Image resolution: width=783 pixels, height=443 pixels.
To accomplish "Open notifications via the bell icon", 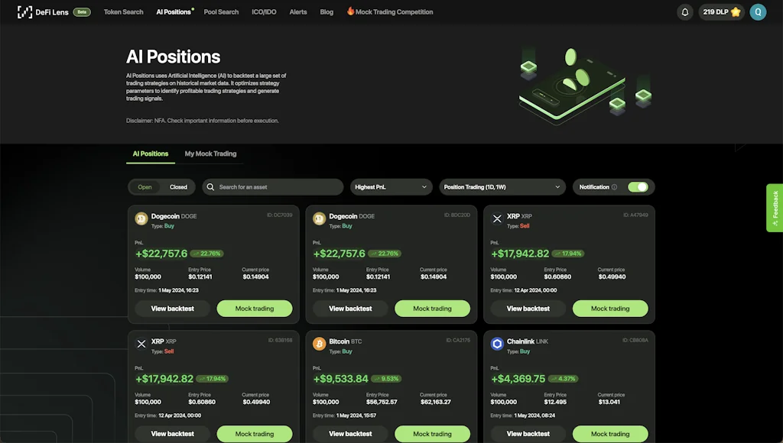I will [x=684, y=11].
